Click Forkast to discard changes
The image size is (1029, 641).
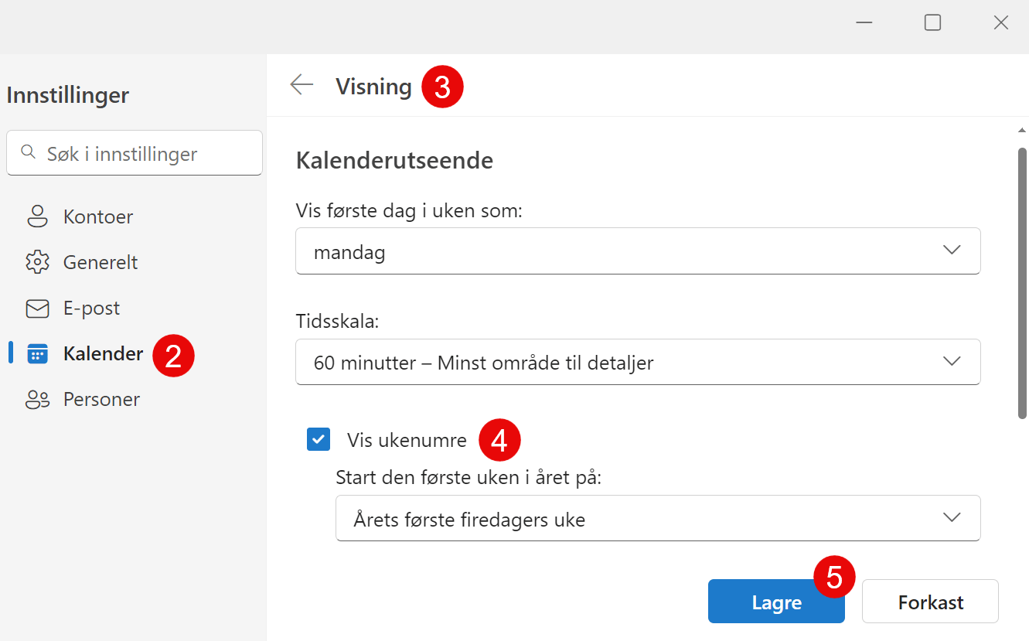(x=929, y=602)
